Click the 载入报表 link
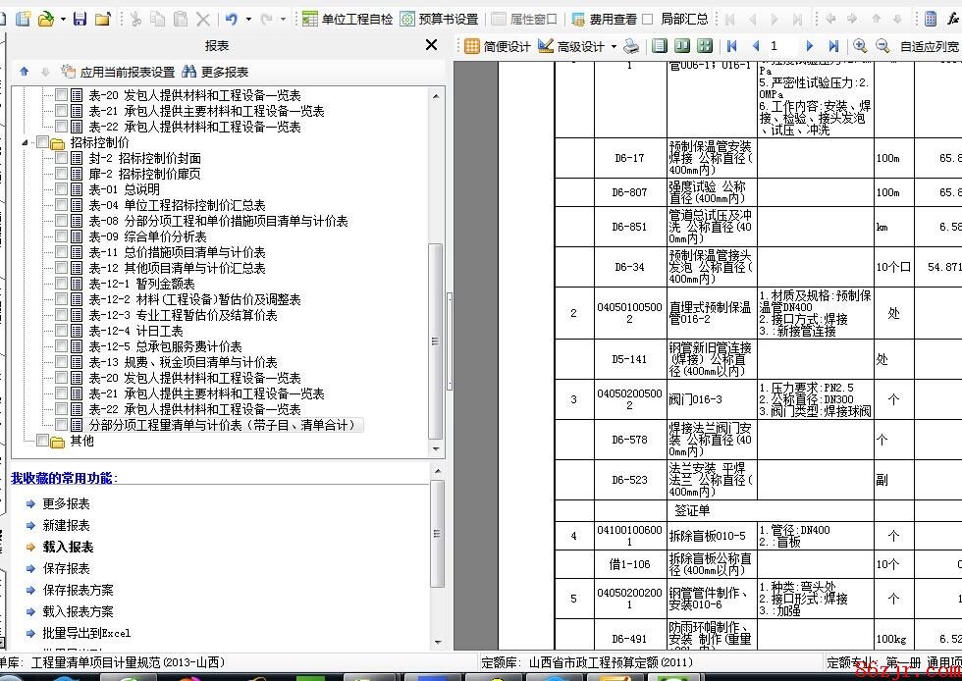Image resolution: width=962 pixels, height=681 pixels. 68,547
